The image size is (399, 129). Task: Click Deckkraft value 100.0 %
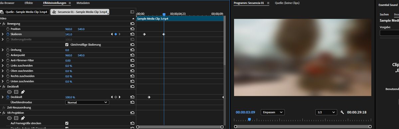click(70, 97)
